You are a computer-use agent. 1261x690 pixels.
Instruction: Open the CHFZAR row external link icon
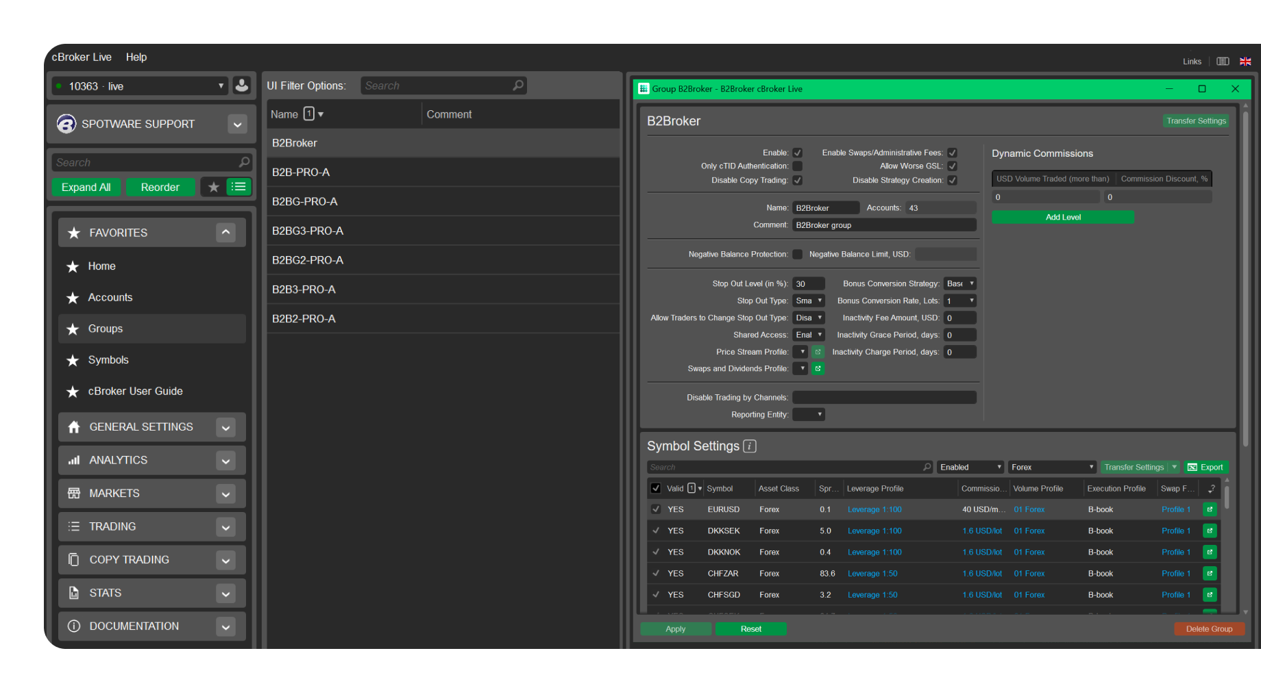pyautogui.click(x=1210, y=574)
